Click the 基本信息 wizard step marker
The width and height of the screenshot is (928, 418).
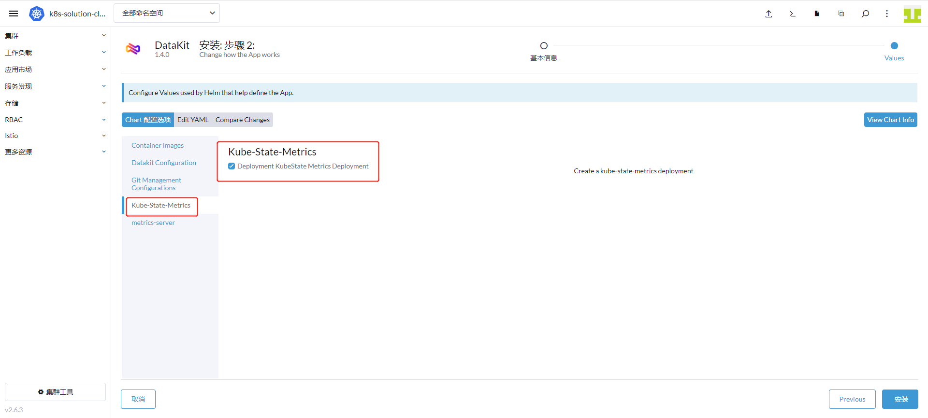[x=544, y=46]
